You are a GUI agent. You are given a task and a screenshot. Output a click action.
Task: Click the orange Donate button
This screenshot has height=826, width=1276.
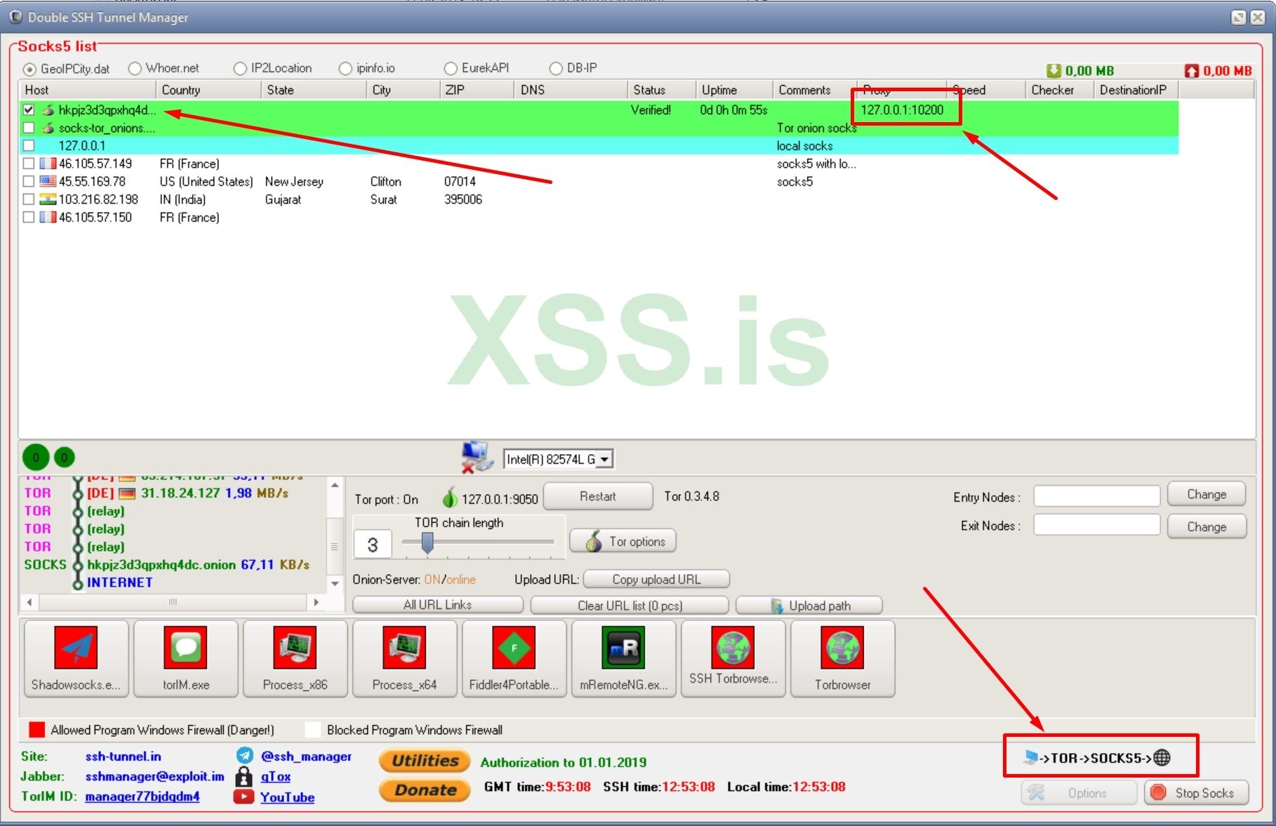click(x=425, y=790)
